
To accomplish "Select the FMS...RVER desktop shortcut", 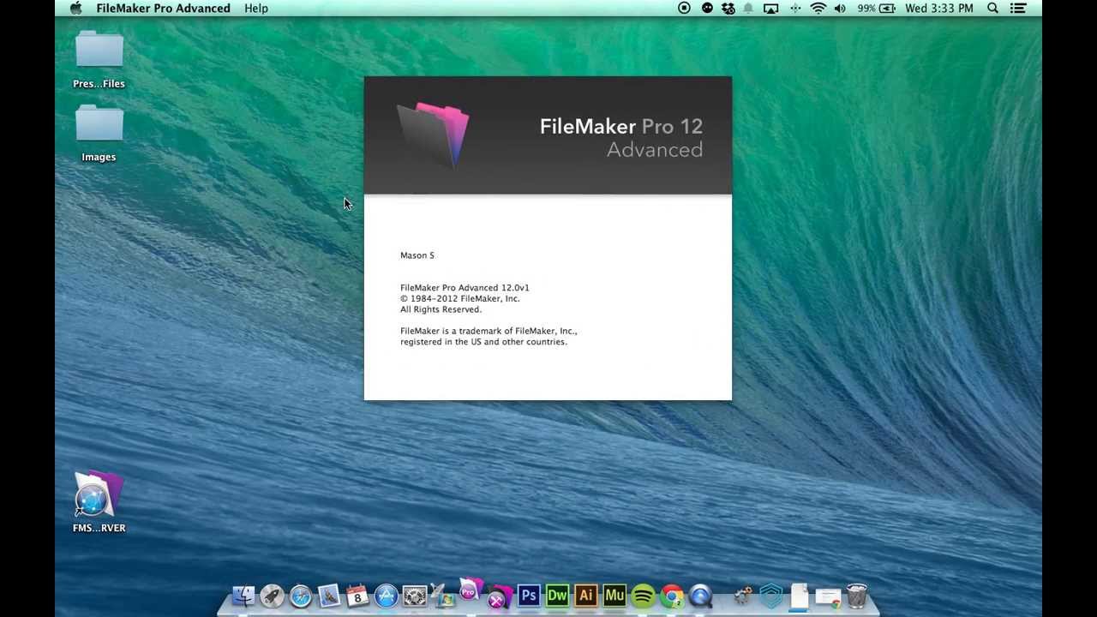I will click(99, 502).
